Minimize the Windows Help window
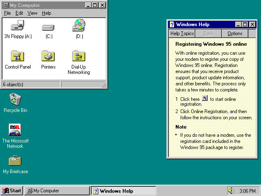Screen dimensions: 261x196 pyautogui.click(x=238, y=24)
